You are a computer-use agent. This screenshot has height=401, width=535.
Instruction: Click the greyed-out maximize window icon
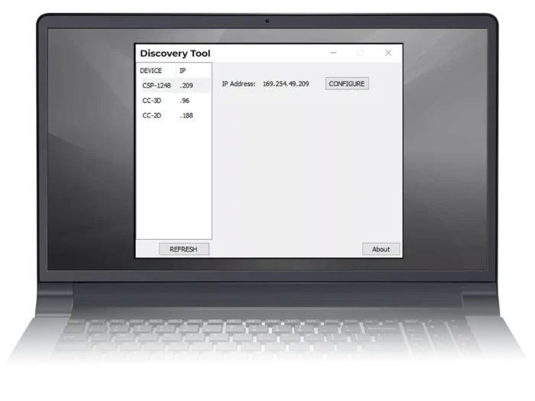click(x=361, y=53)
